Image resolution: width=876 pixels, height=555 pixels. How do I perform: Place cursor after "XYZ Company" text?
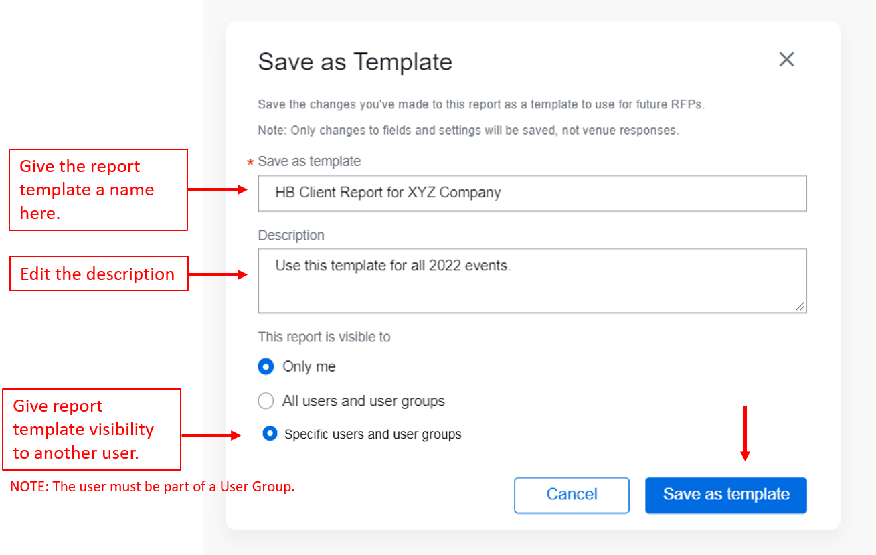pyautogui.click(x=501, y=193)
